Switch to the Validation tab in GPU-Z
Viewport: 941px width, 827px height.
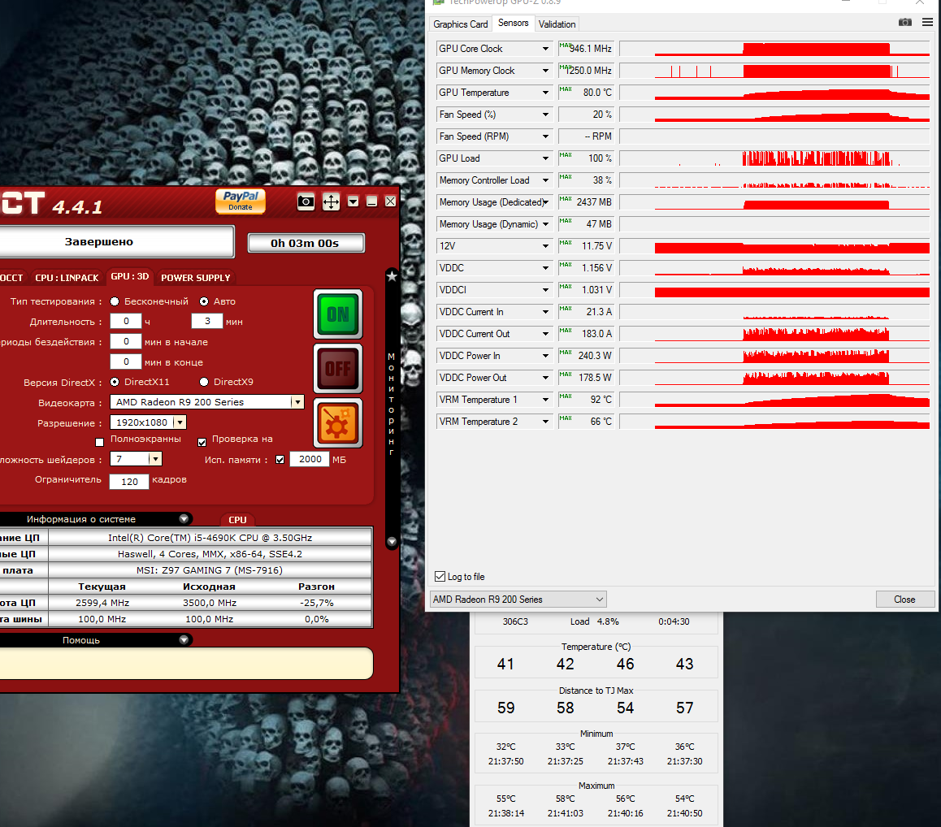[x=557, y=24]
